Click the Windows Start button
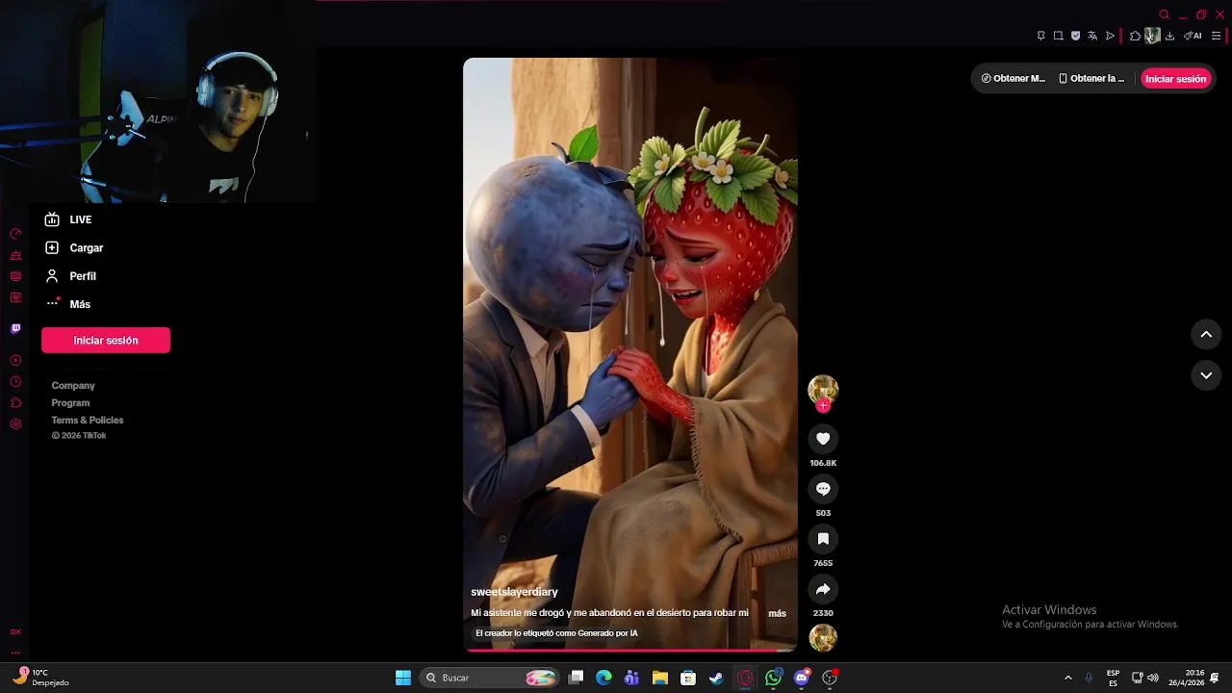The image size is (1232, 693). coord(403,678)
